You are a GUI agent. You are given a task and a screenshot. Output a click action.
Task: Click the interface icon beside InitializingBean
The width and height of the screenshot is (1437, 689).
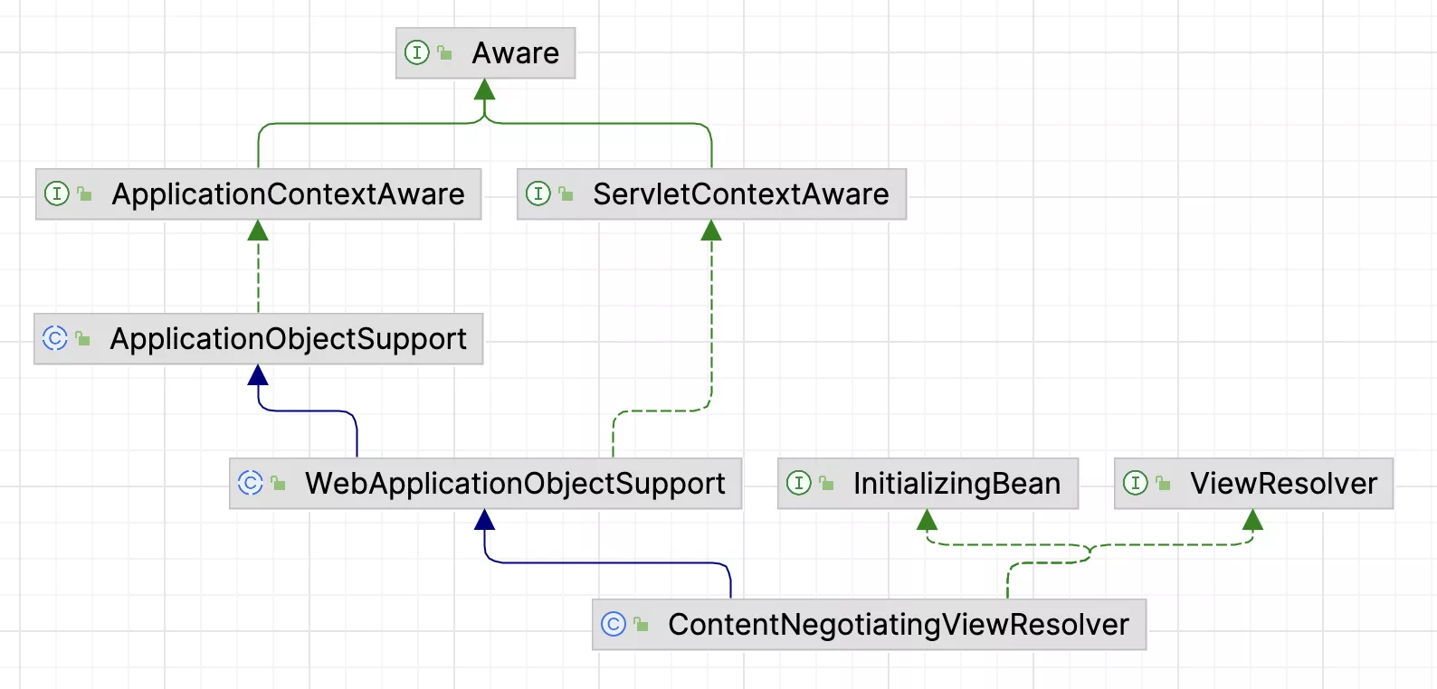(799, 483)
